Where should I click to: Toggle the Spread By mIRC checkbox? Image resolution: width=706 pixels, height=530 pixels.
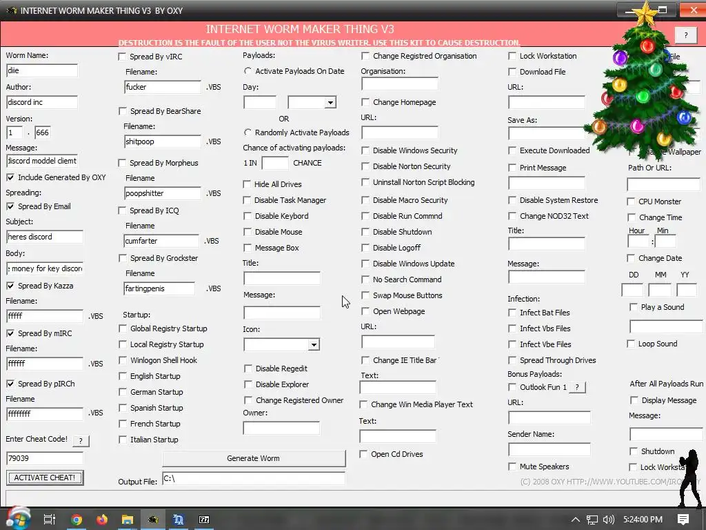click(10, 333)
